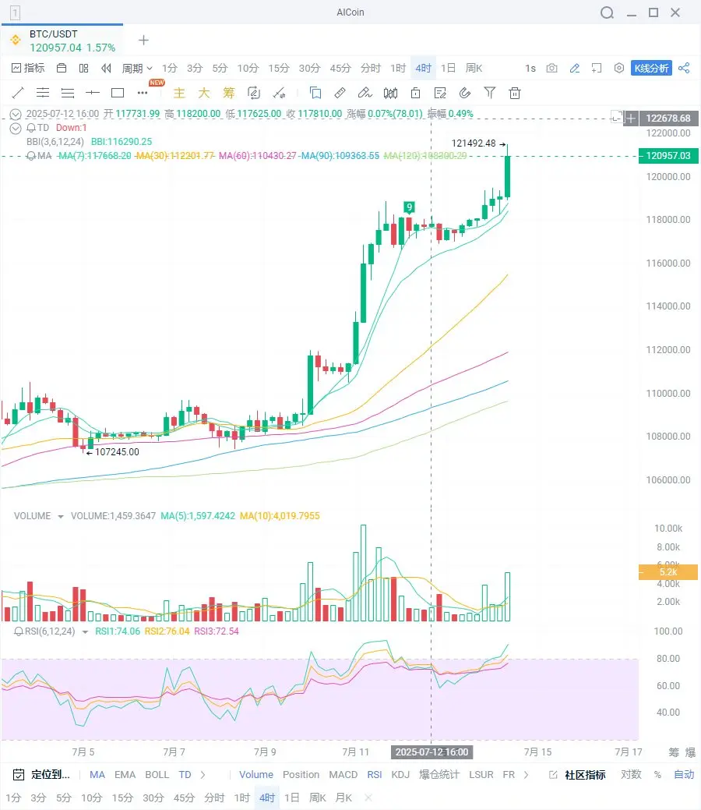
Task: Select the 15分 timeframe in top bar
Action: (x=278, y=68)
